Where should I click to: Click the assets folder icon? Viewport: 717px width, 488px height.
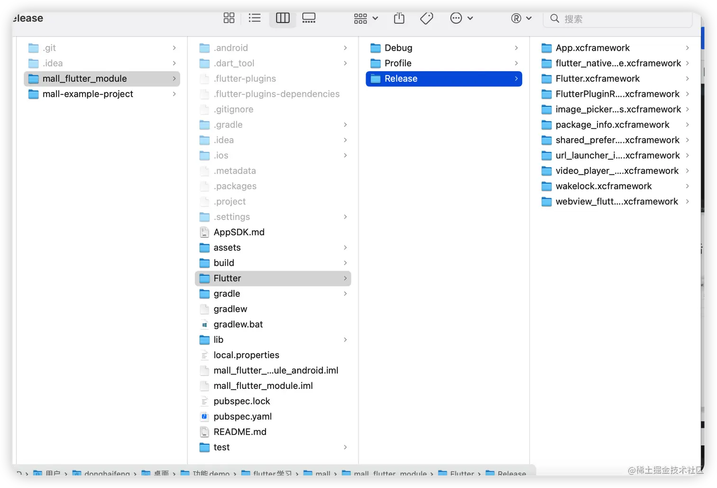pyautogui.click(x=204, y=248)
